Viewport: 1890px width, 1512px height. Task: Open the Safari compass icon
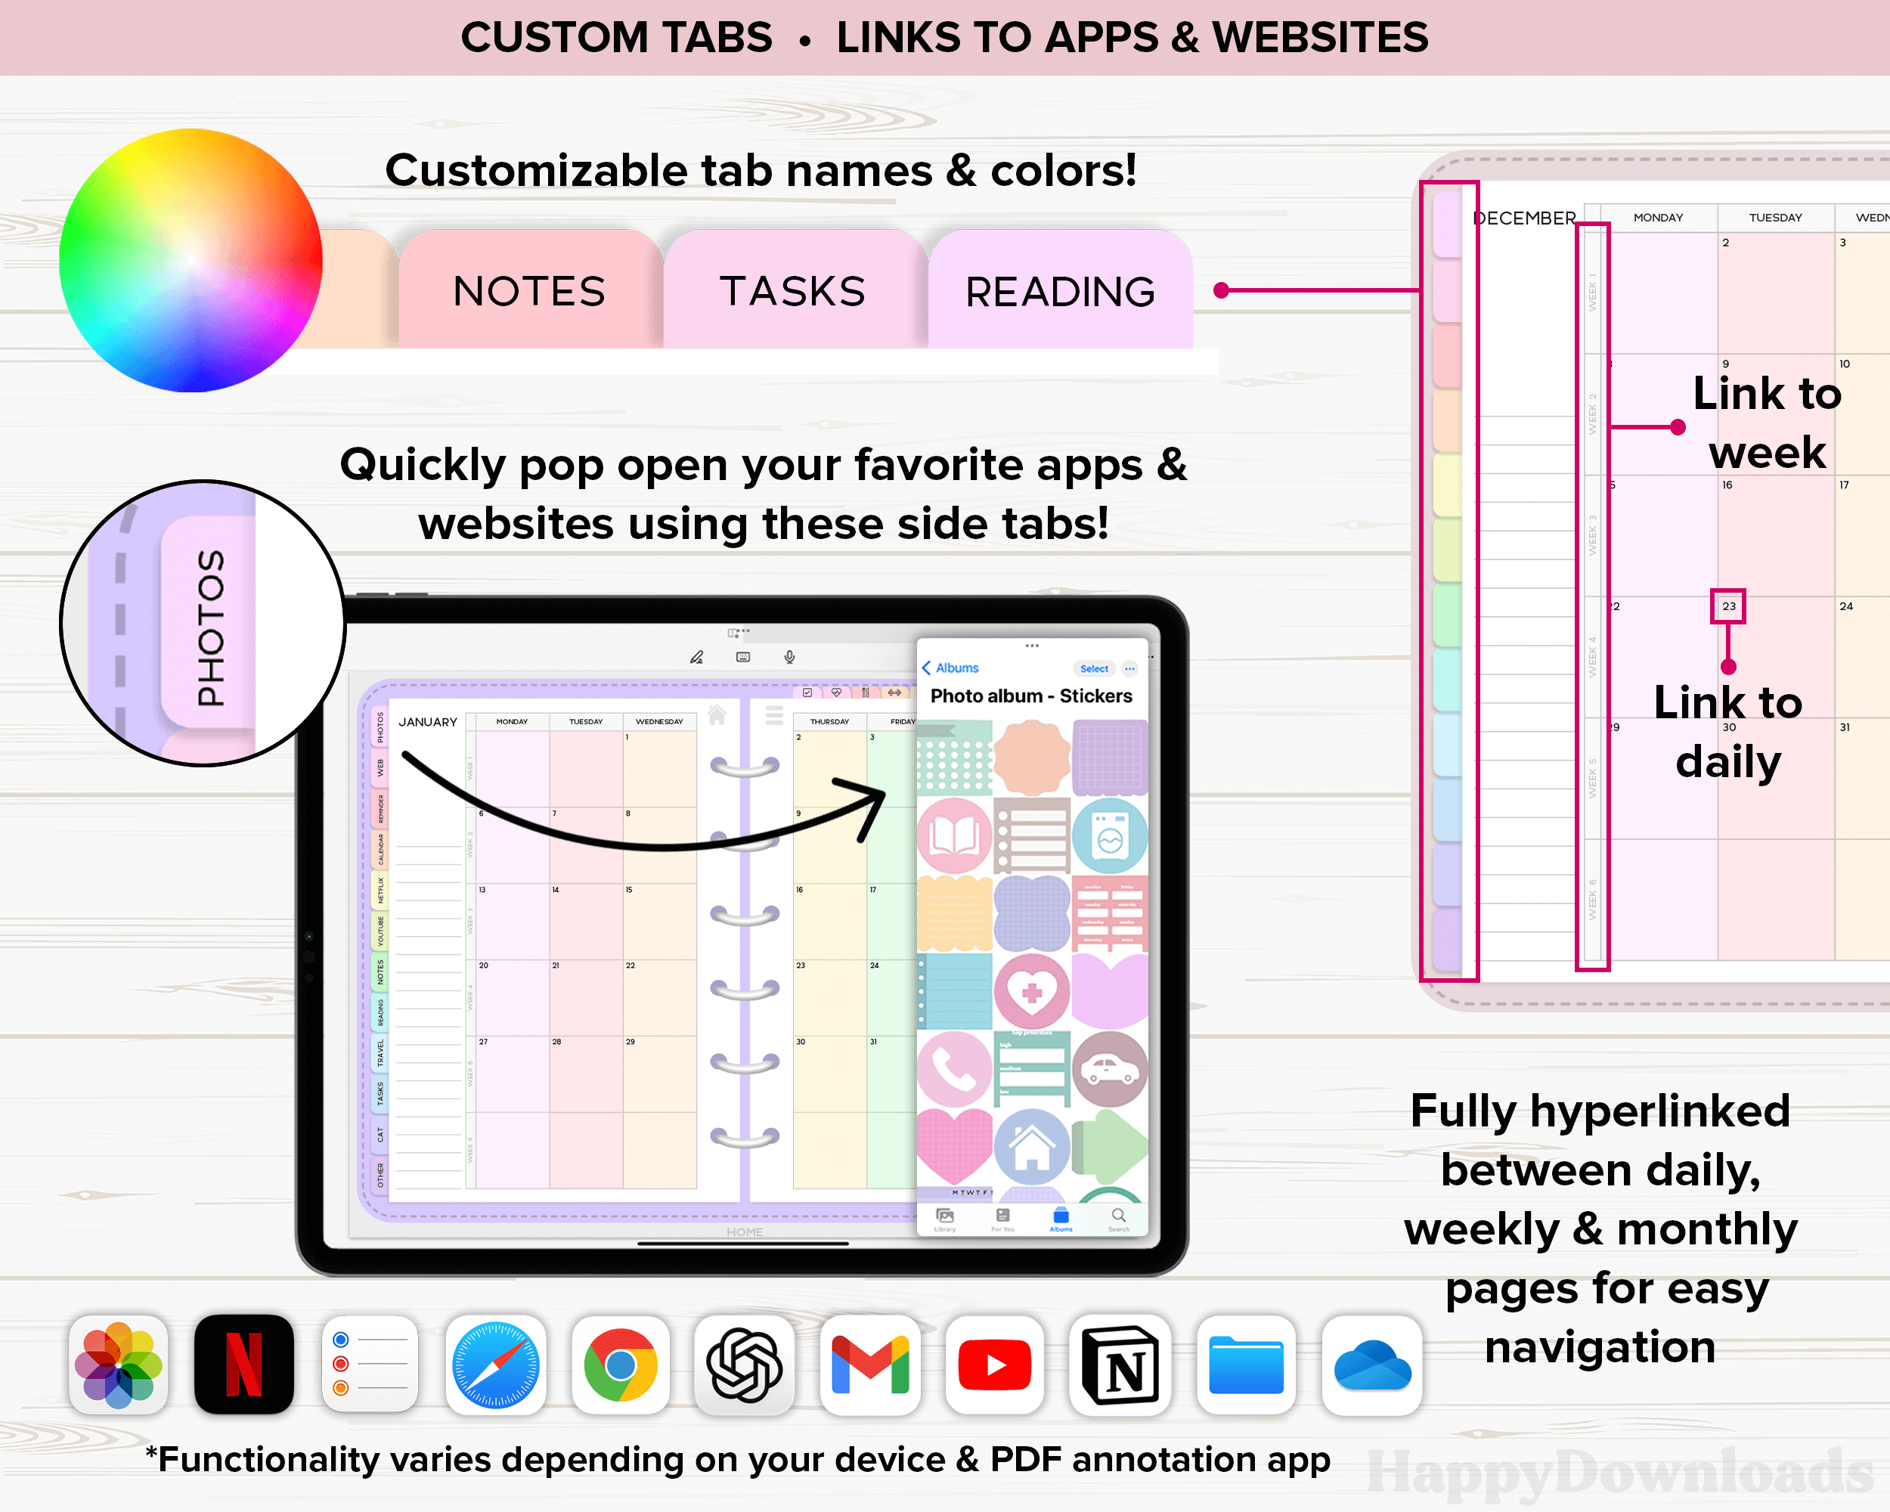495,1364
